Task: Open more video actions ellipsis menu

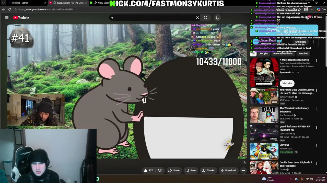Action: [243, 171]
